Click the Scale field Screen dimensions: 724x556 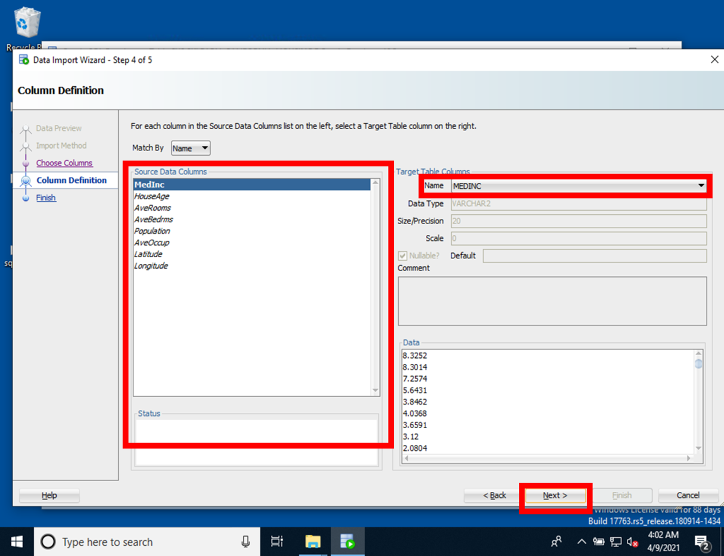[578, 238]
